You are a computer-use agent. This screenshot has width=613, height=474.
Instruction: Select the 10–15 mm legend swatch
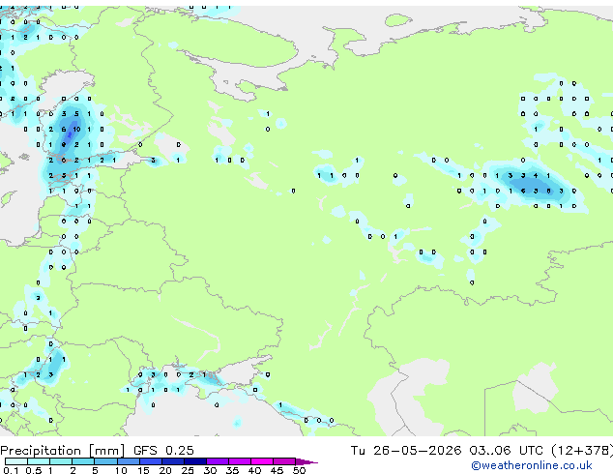[128, 461]
